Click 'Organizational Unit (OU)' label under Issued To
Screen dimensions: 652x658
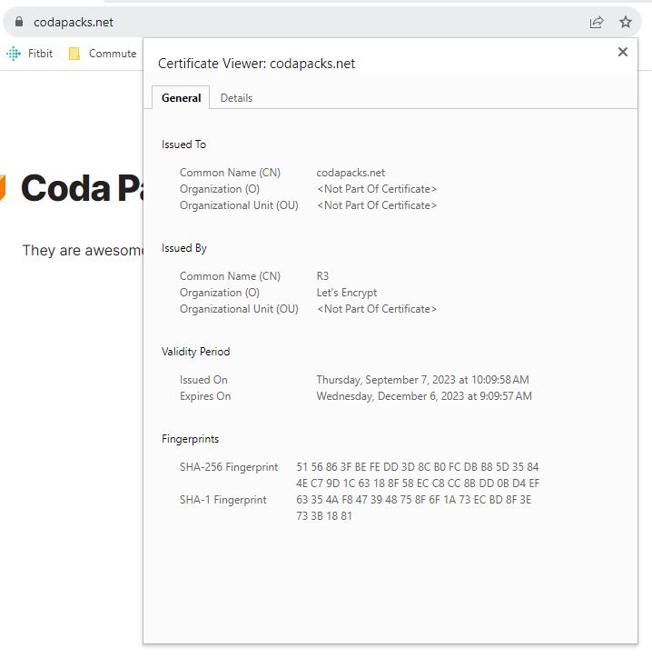(239, 205)
